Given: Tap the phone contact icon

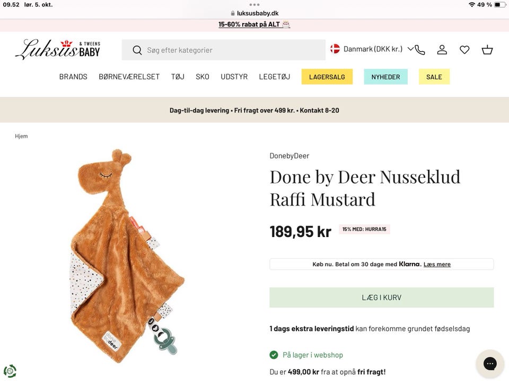Looking at the screenshot, I should tap(420, 50).
